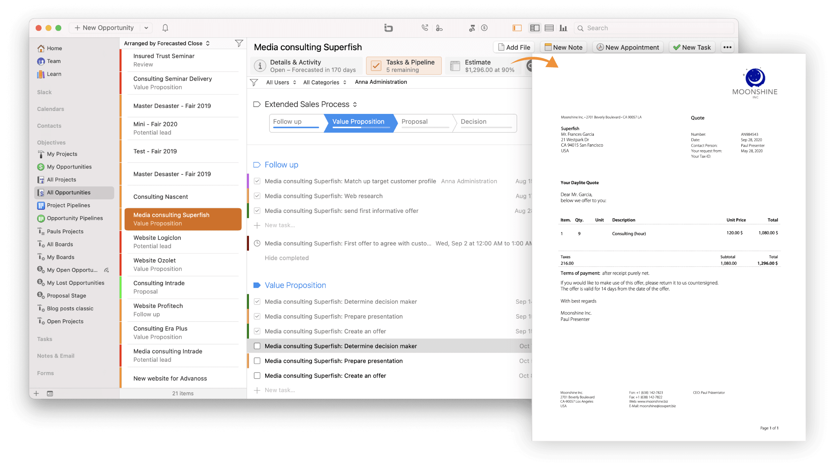
Task: Click the Value Proposition stage progress bar
Action: click(361, 127)
